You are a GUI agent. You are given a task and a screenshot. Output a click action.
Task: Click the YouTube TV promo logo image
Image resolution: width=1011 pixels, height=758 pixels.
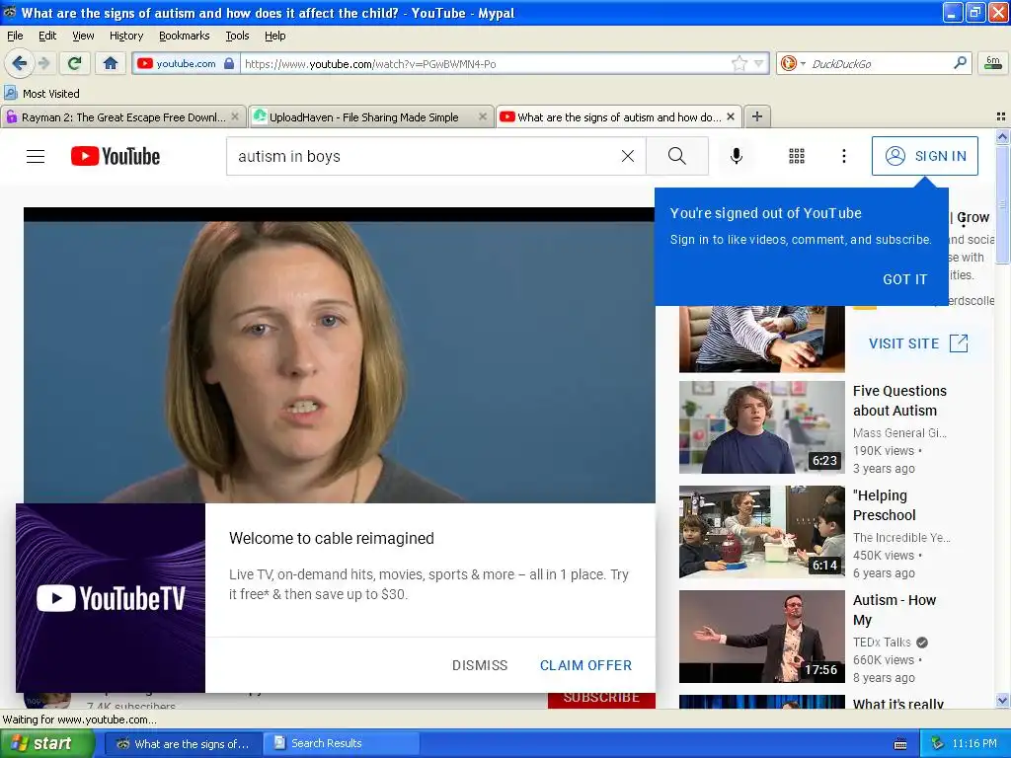[111, 598]
